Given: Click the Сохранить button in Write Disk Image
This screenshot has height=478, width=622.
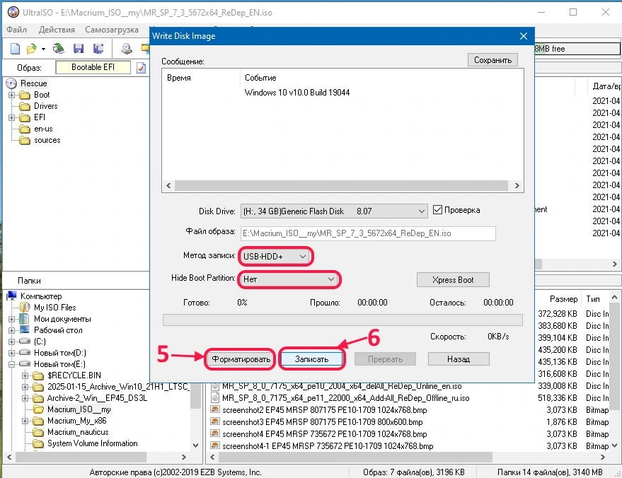Looking at the screenshot, I should [493, 60].
